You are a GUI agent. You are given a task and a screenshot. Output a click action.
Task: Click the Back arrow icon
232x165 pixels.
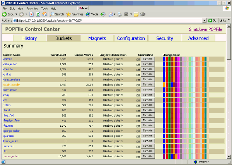click(x=4, y=14)
